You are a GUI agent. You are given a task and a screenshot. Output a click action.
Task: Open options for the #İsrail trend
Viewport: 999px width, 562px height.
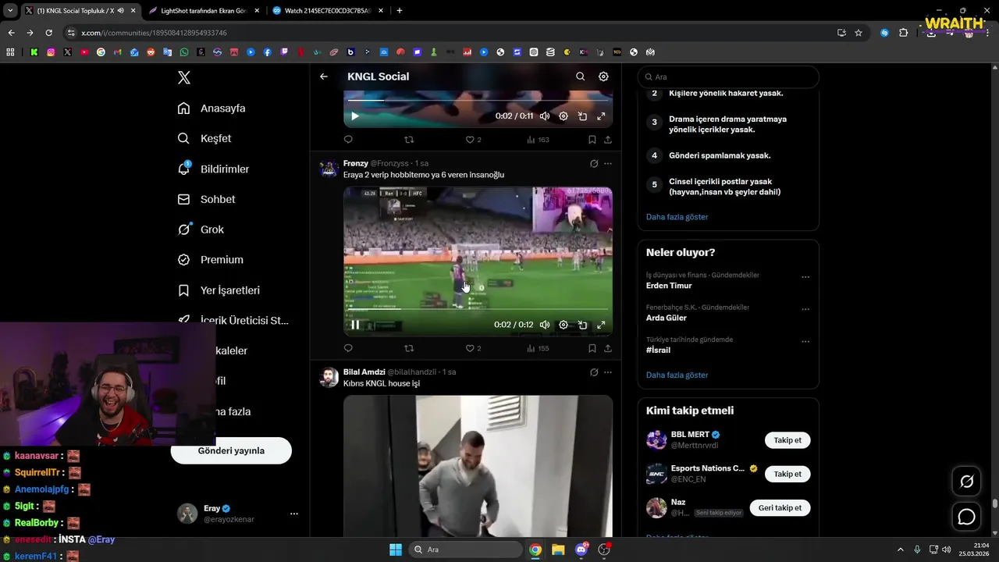pos(805,342)
